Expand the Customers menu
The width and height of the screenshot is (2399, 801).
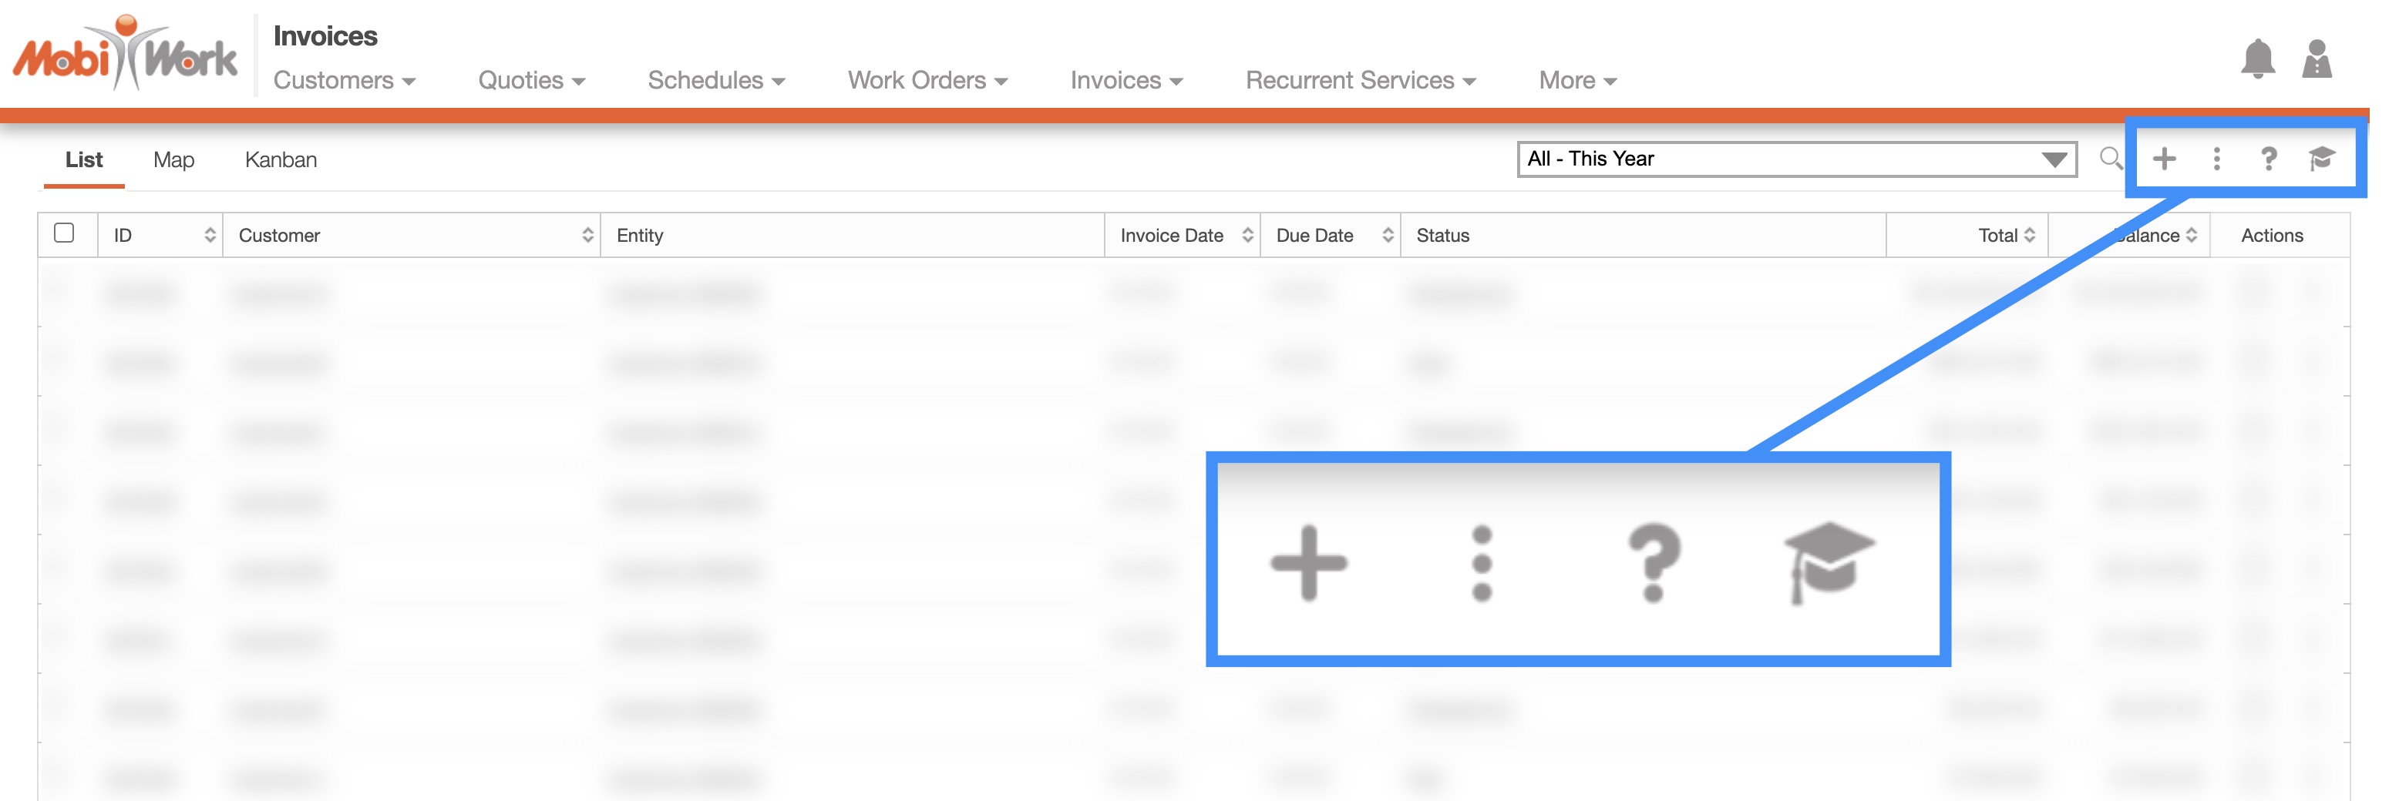[x=344, y=81]
